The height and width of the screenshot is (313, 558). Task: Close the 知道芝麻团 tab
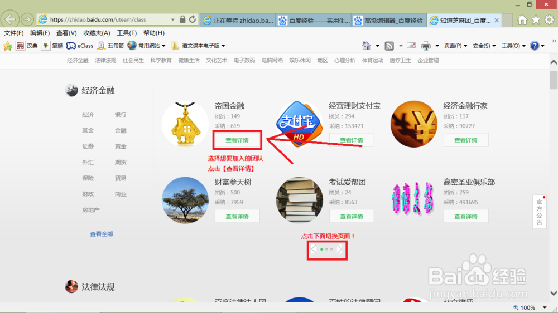click(497, 20)
